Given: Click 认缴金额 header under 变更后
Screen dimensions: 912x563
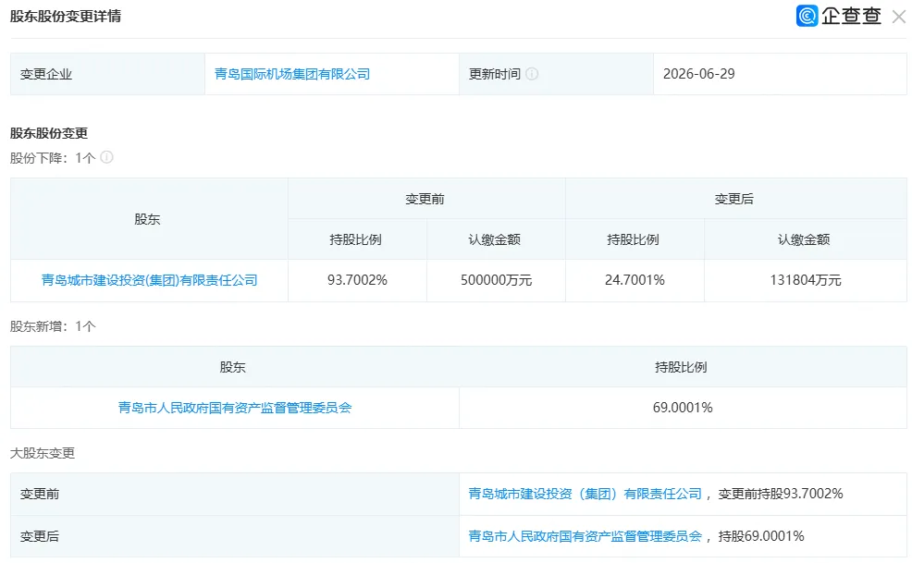Looking at the screenshot, I should pyautogui.click(x=804, y=239).
